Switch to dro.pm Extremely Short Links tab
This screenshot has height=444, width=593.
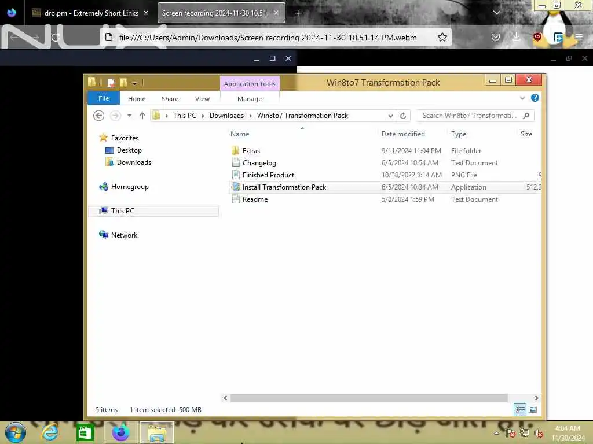[x=90, y=13]
